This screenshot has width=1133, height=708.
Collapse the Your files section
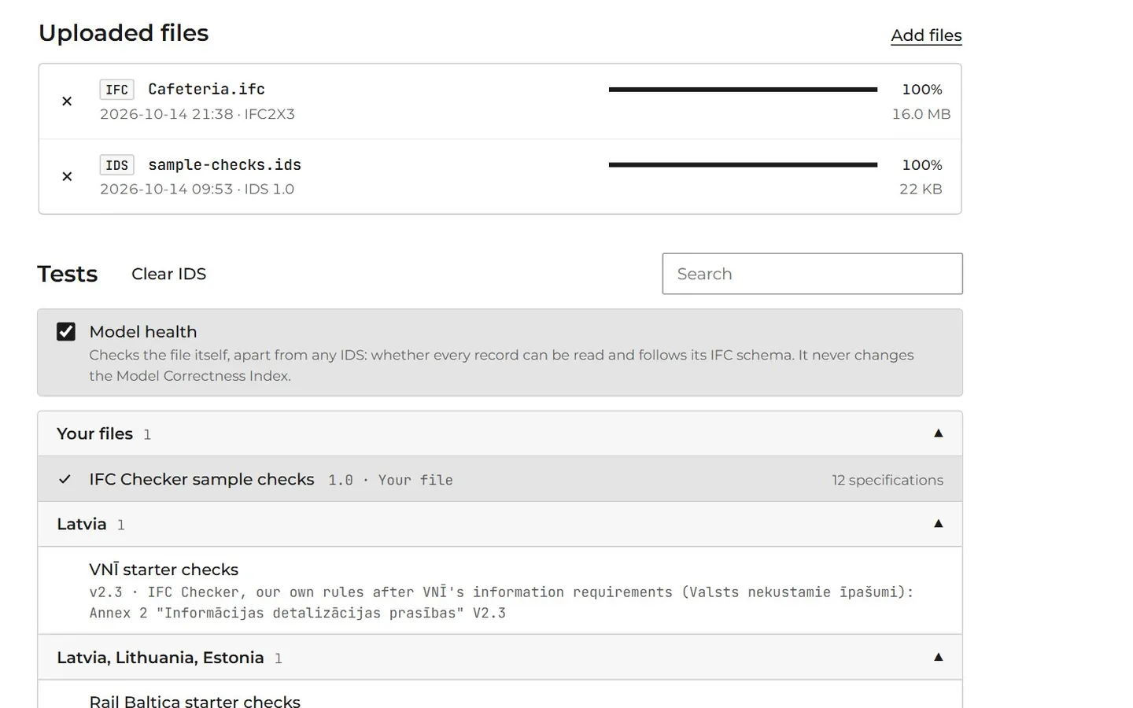[x=500, y=433]
